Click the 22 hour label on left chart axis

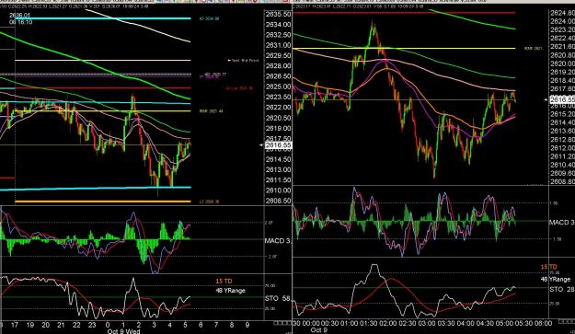pyautogui.click(x=76, y=325)
